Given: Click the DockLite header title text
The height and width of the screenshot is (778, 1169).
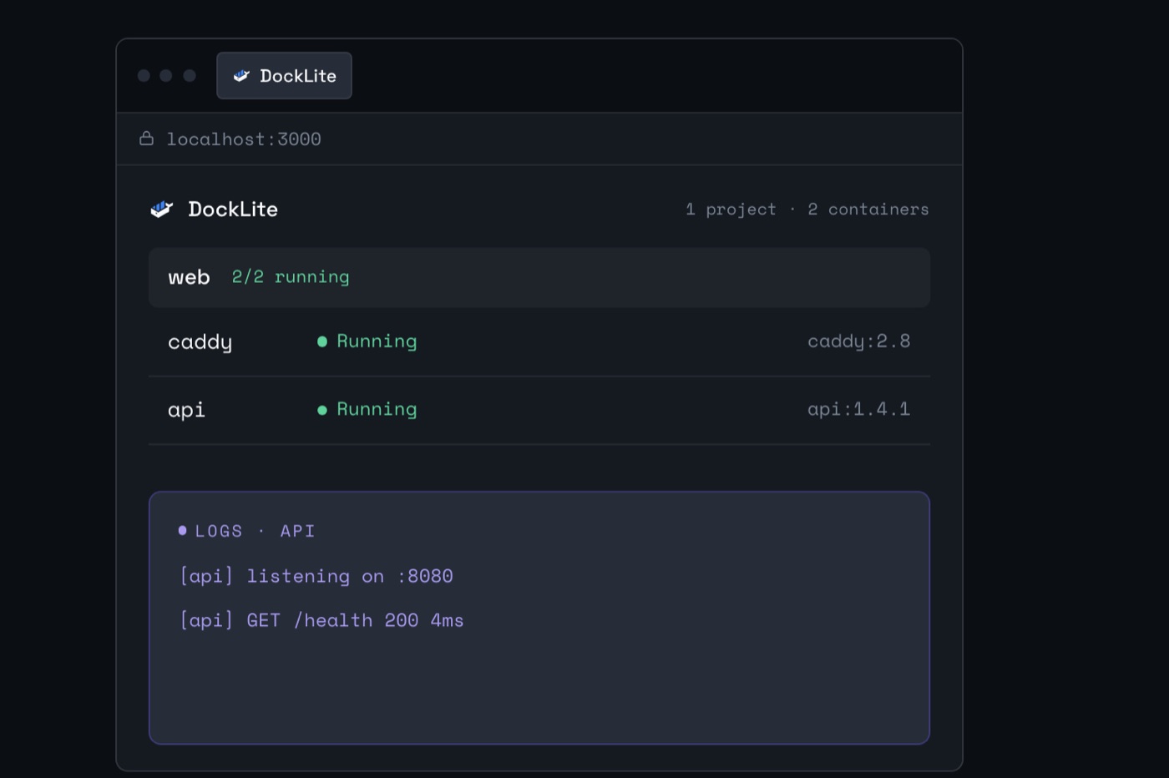Looking at the screenshot, I should [x=233, y=209].
